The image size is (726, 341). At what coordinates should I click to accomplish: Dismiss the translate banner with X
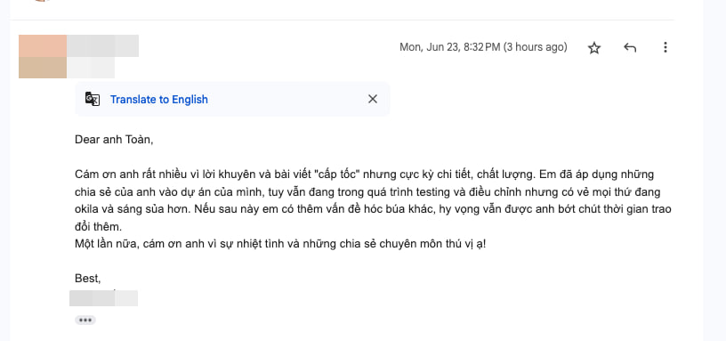(372, 99)
